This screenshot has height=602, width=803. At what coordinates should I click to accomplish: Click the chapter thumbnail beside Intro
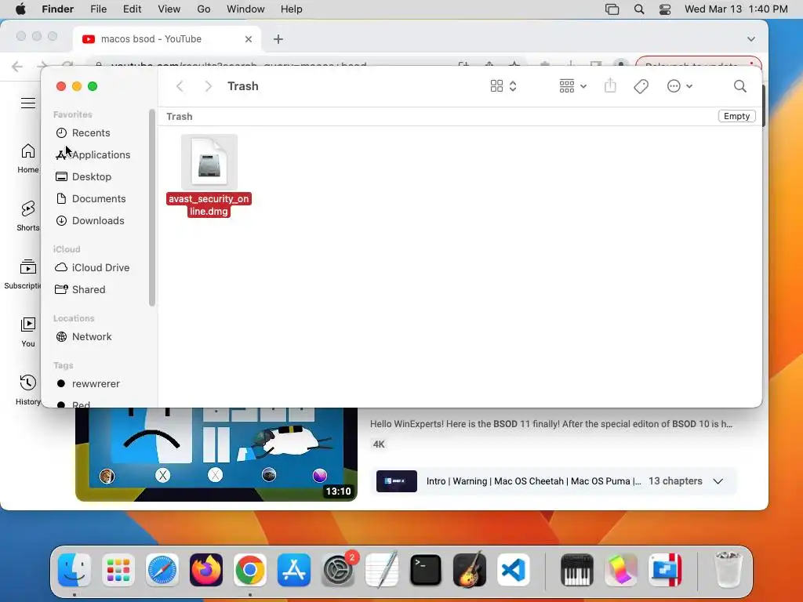tap(396, 481)
